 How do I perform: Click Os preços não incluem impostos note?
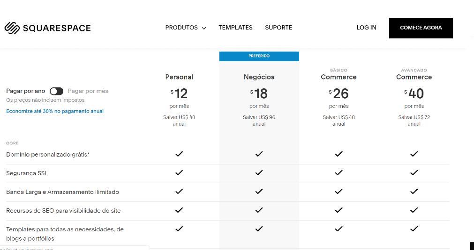coord(45,100)
